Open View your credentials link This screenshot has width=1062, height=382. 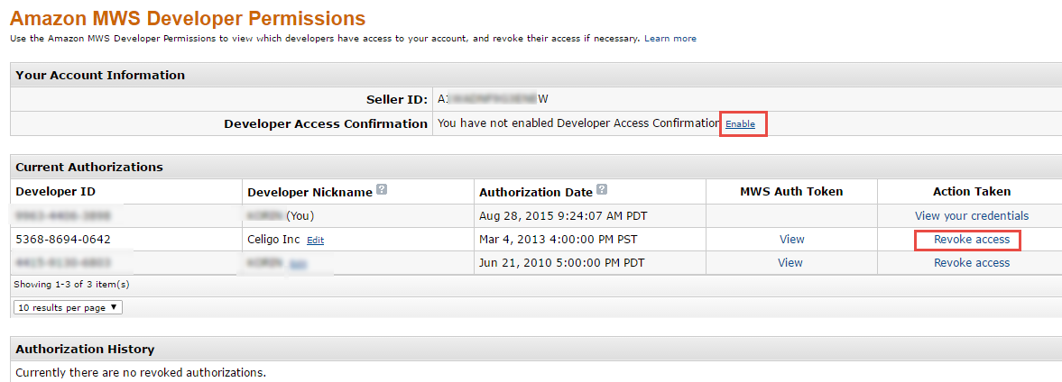coord(971,216)
